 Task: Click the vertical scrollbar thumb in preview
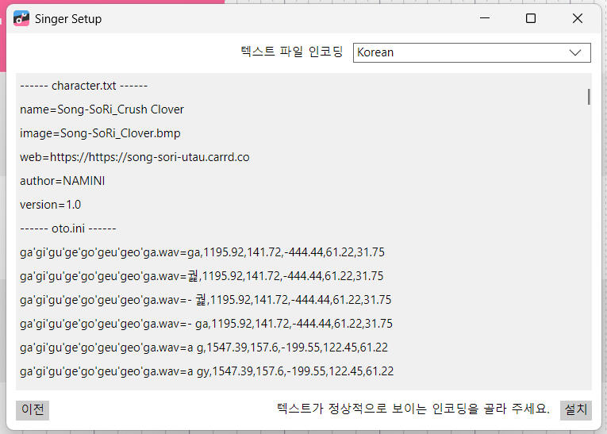point(588,97)
